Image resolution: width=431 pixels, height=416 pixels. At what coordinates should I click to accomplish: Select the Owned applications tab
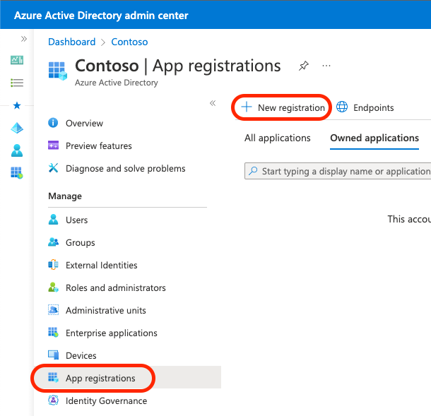pos(374,138)
